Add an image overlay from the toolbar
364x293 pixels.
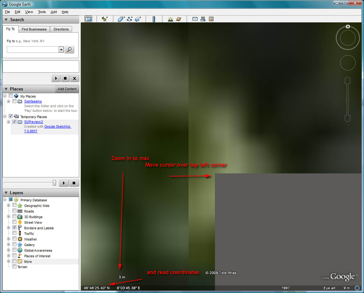(138, 19)
